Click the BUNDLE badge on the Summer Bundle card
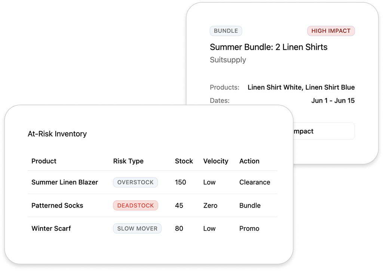Viewport: 383px width, 271px height. (x=226, y=31)
